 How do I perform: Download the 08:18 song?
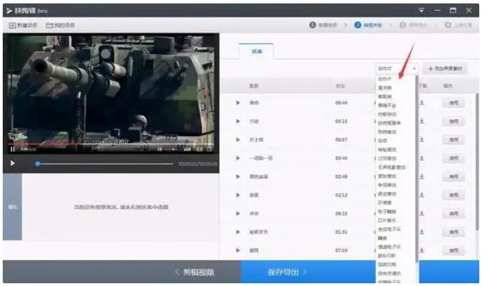[x=422, y=213]
